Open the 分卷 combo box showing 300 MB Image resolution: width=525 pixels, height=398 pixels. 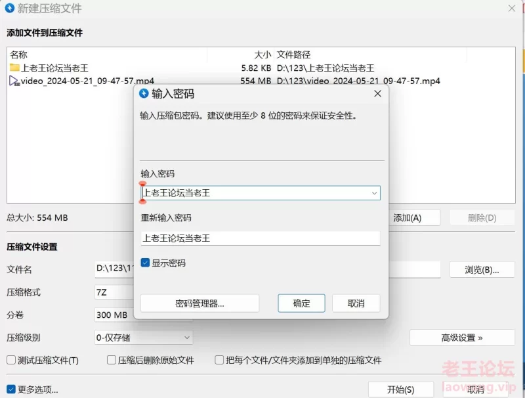pyautogui.click(x=114, y=315)
